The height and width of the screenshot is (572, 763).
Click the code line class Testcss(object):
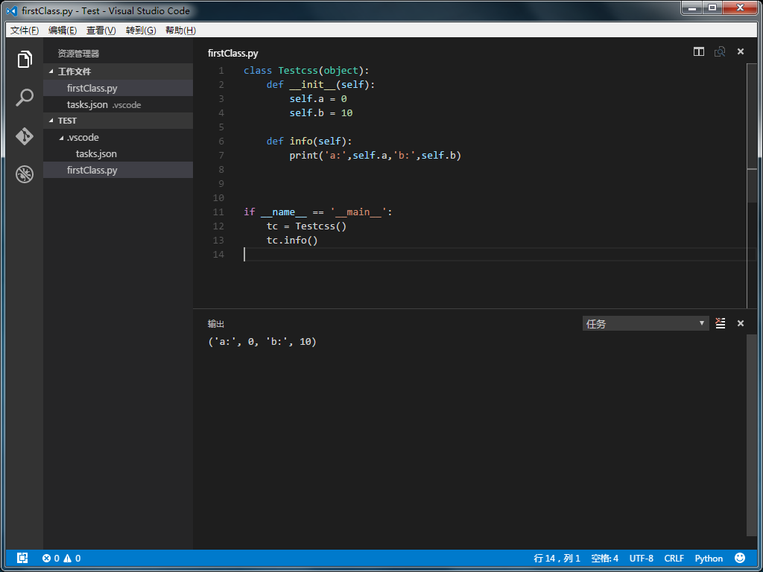point(306,71)
